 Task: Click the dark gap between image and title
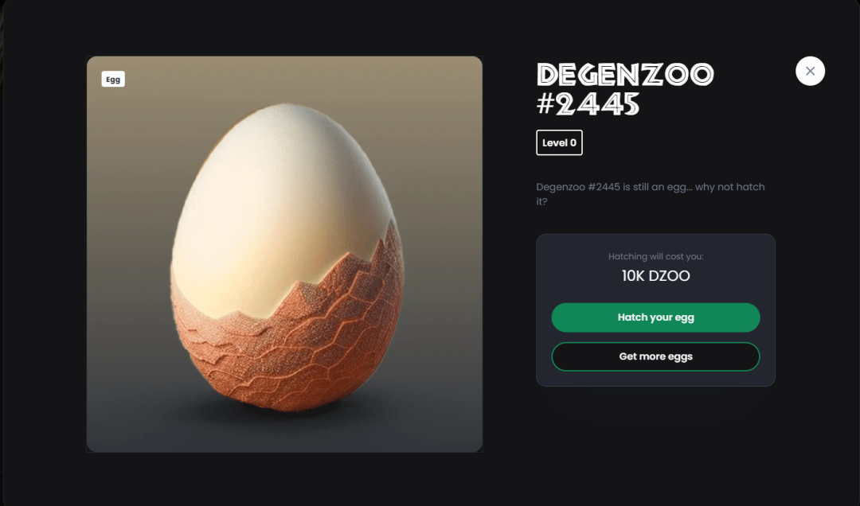(x=510, y=255)
